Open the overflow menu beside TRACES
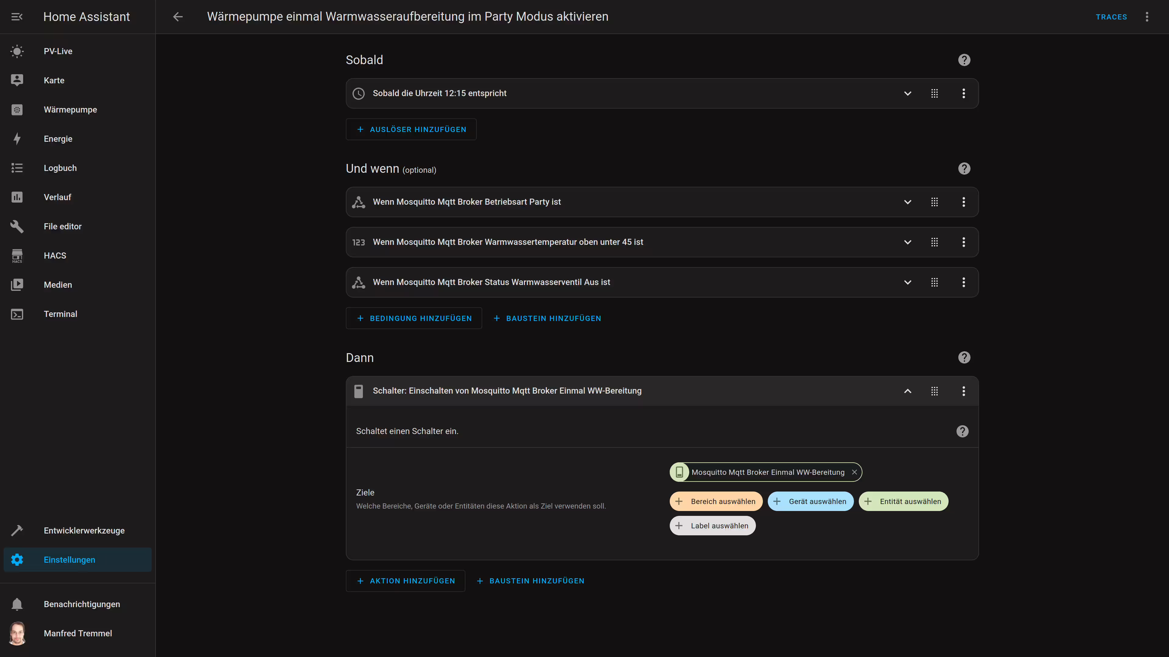 point(1147,17)
